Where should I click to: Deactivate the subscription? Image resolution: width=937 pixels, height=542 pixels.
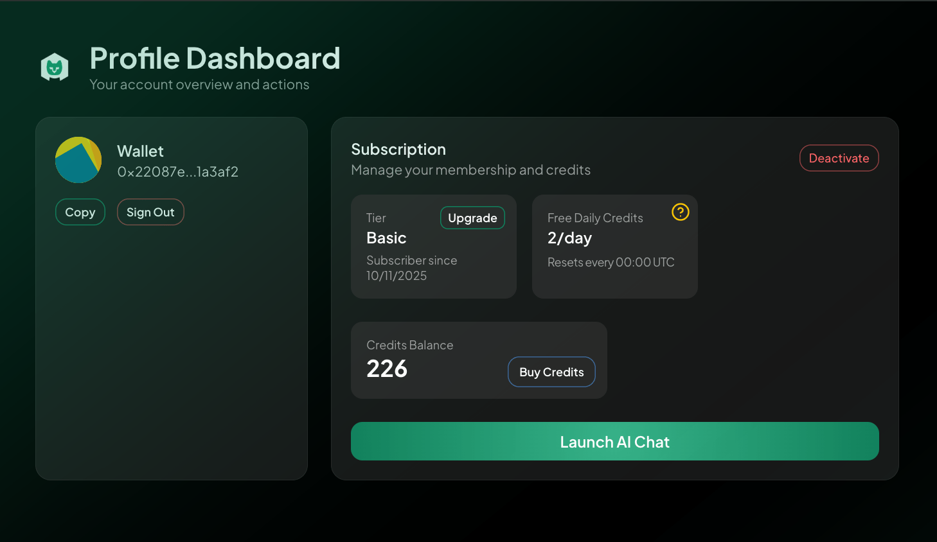pos(839,158)
